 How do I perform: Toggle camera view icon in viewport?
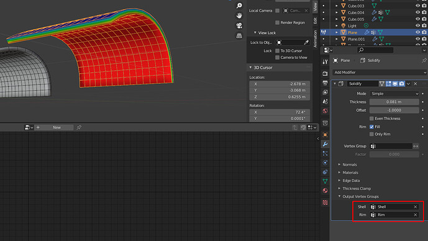pyautogui.click(x=239, y=25)
